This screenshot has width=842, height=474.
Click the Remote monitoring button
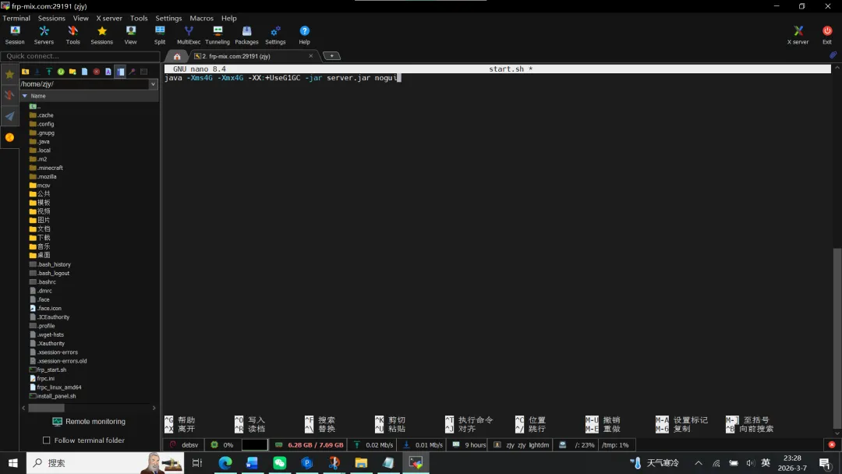point(89,422)
